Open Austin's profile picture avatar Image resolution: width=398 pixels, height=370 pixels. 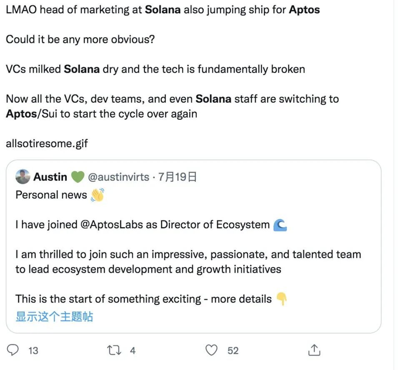[23, 177]
